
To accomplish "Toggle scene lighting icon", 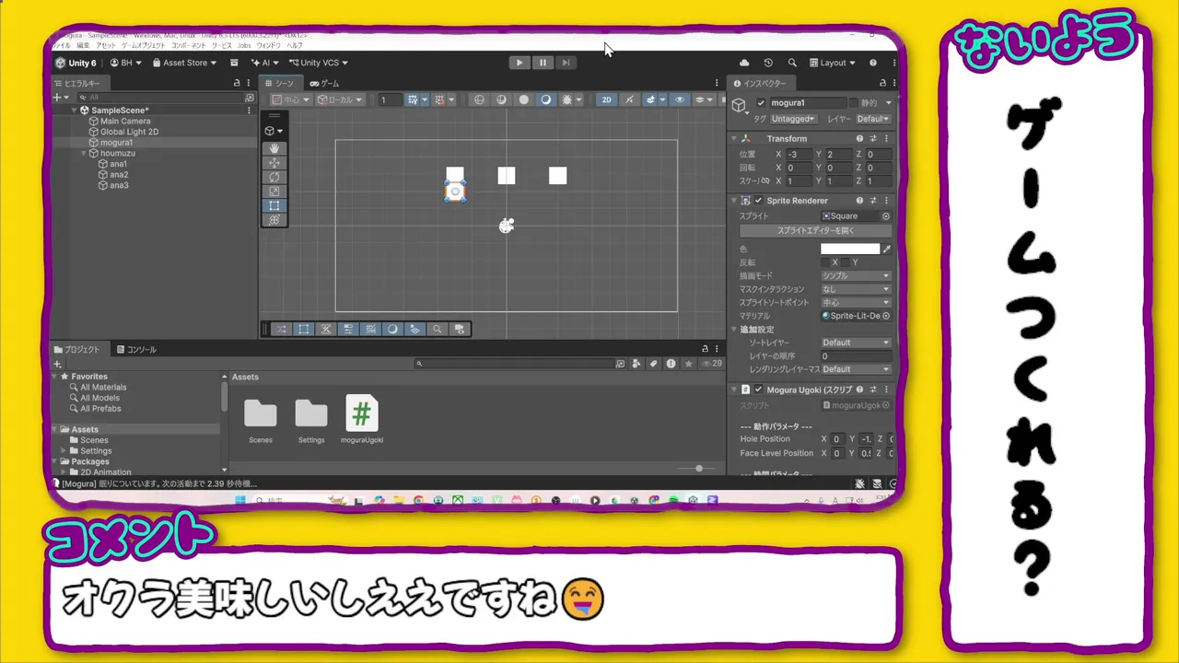I will [546, 99].
